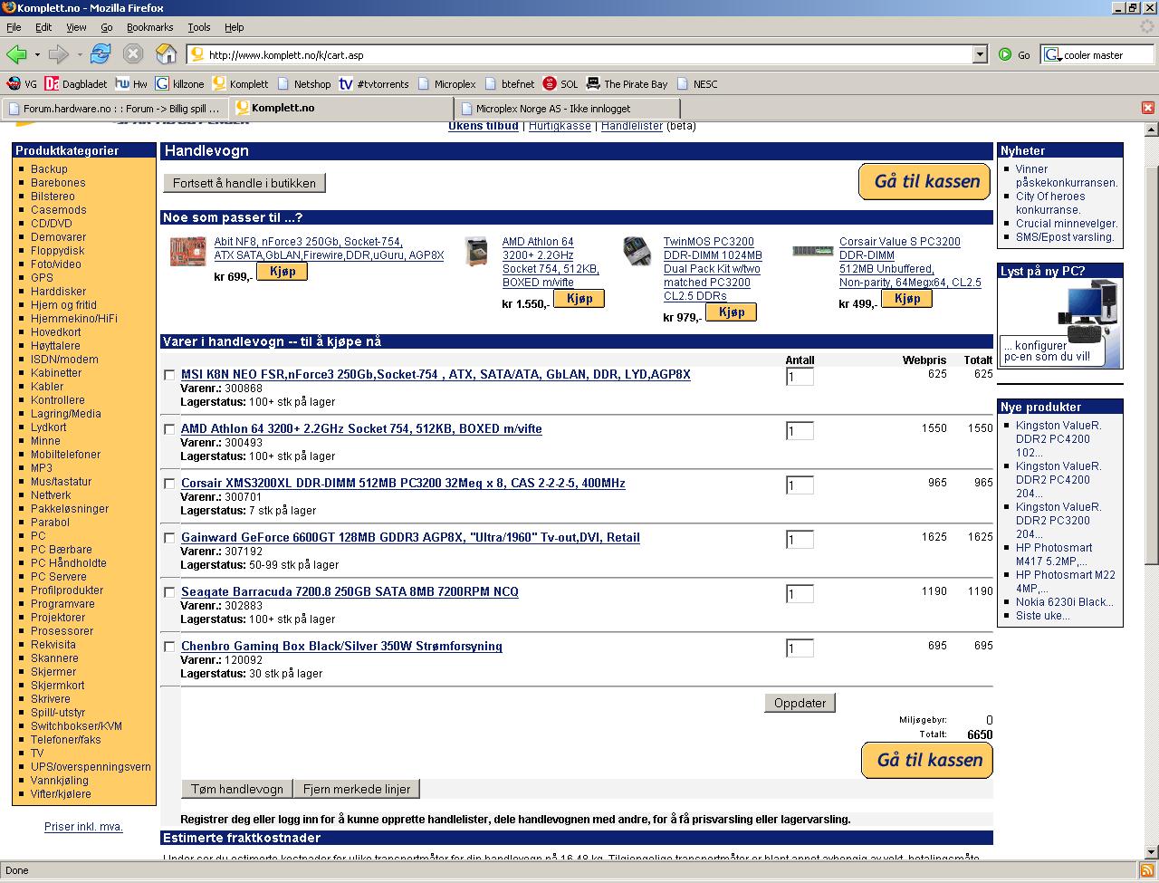Click the Tøm handlevogn button
1159x883 pixels.
[237, 789]
